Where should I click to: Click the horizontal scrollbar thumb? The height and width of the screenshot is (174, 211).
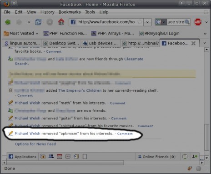click(x=65, y=163)
